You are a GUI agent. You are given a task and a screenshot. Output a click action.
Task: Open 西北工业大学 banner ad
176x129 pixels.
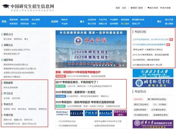coord(153,73)
